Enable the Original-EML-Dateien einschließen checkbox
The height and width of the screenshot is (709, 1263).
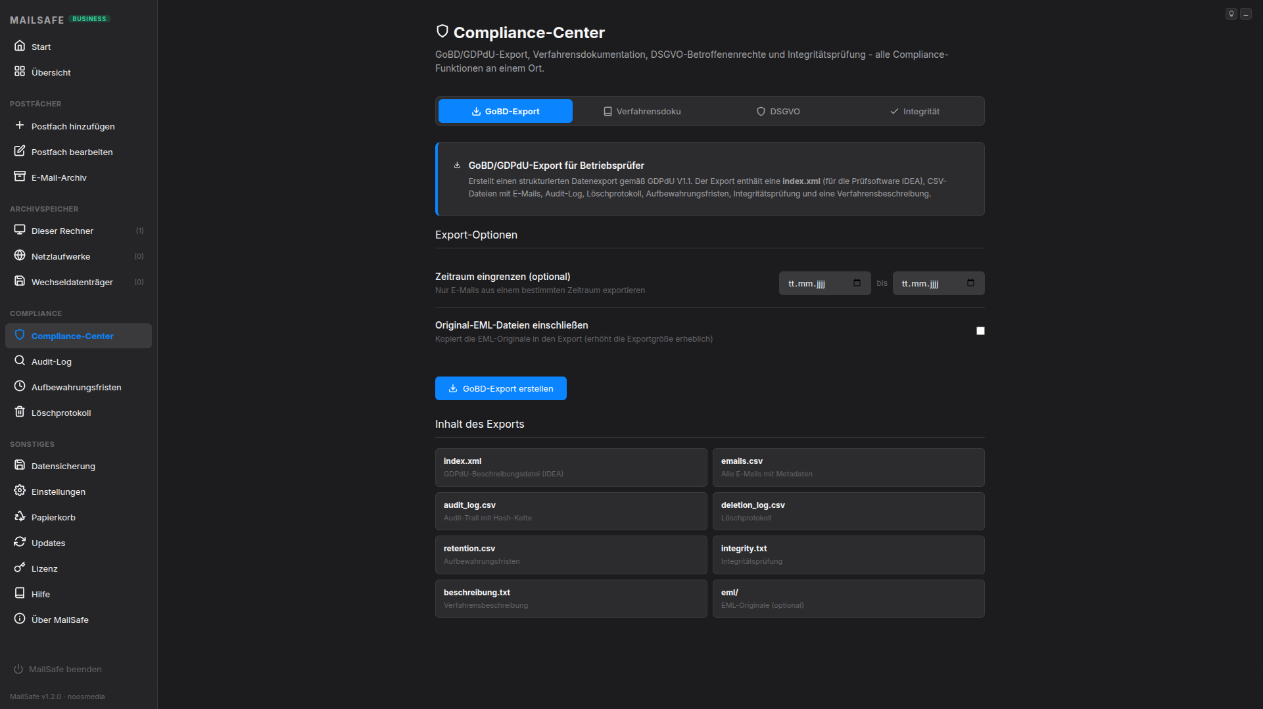[980, 331]
